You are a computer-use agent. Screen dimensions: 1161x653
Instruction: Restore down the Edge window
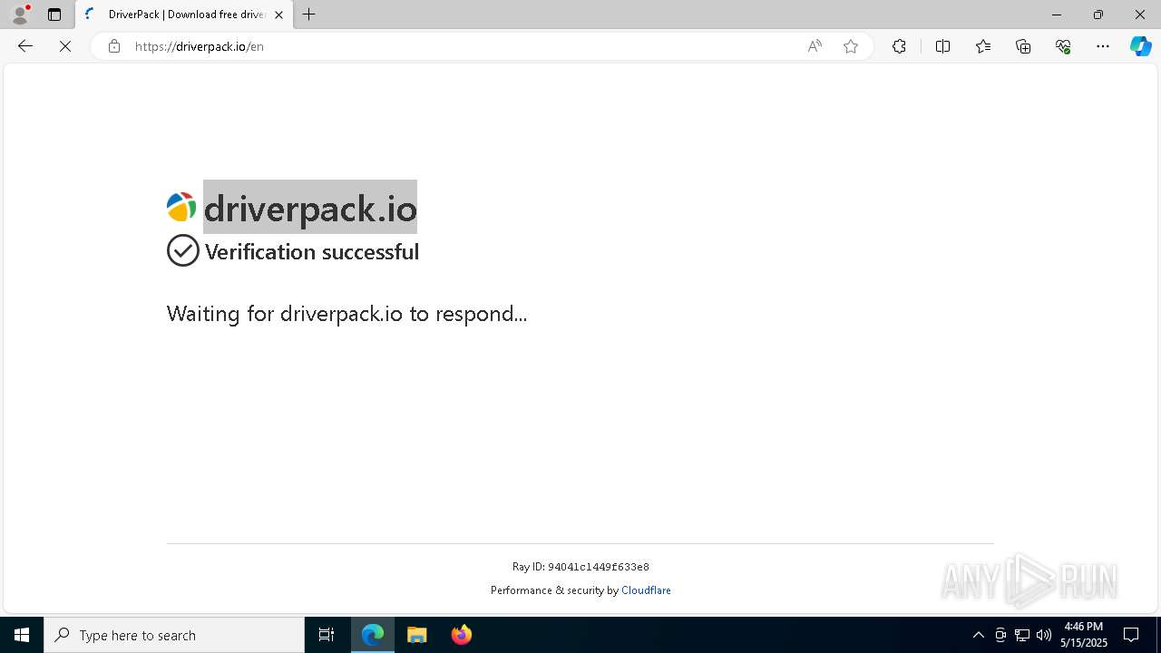(1098, 15)
